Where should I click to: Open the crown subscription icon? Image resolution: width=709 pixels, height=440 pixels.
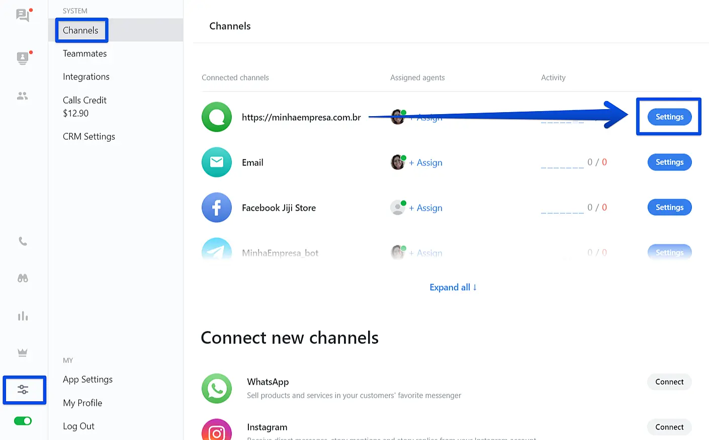click(x=23, y=353)
